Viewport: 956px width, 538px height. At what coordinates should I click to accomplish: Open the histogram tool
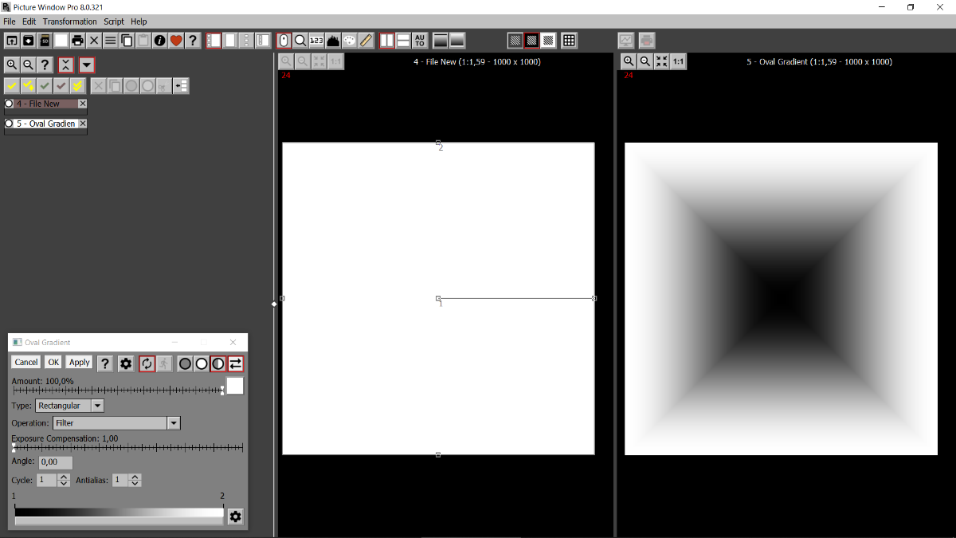(x=333, y=41)
